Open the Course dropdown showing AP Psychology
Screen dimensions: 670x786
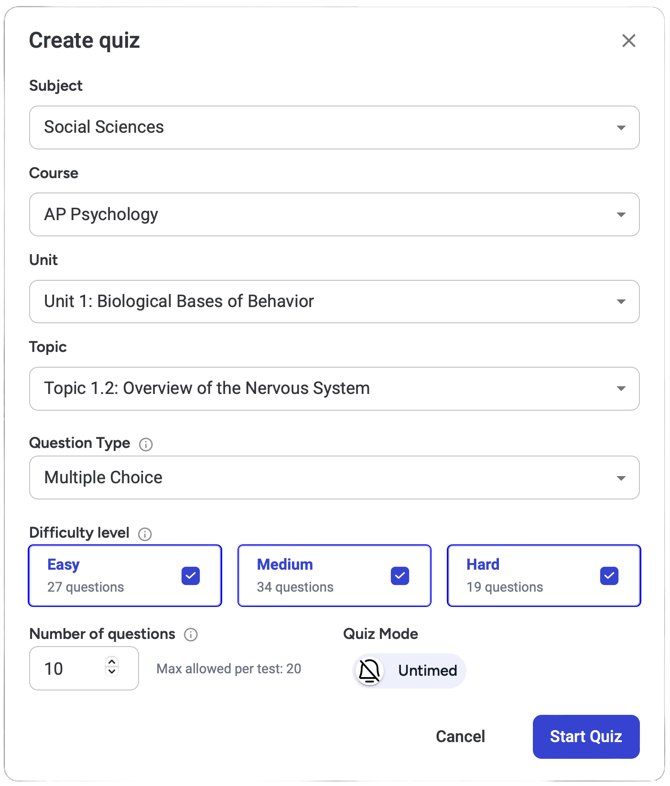coord(334,214)
